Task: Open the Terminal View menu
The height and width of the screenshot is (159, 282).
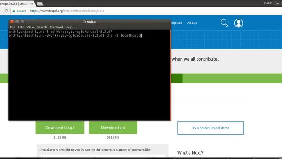Action: [x=30, y=27]
